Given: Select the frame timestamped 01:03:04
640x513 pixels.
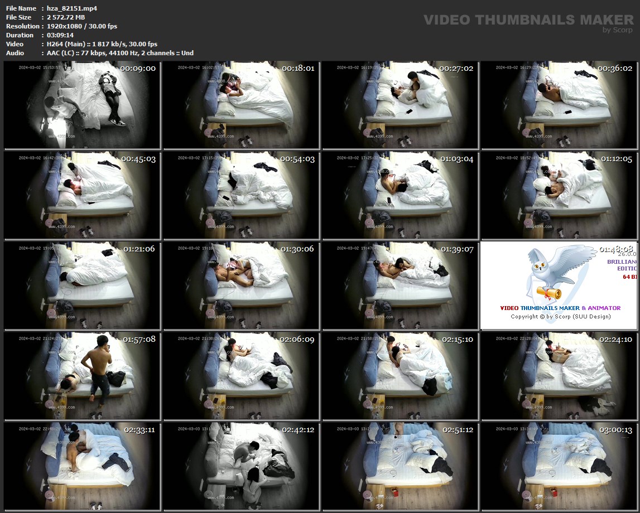Looking at the screenshot, I should (400, 195).
